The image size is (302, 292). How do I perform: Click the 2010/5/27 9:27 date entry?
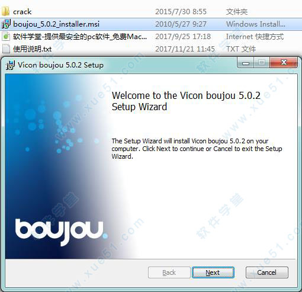(x=181, y=24)
